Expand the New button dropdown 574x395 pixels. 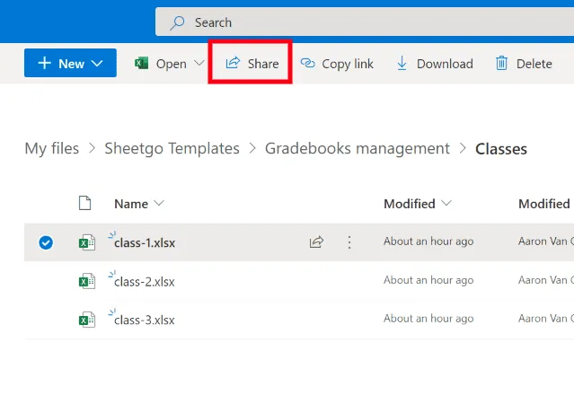click(x=98, y=64)
